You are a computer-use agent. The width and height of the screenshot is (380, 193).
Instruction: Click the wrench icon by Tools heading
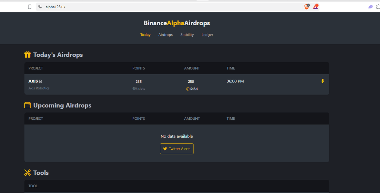tap(28, 172)
